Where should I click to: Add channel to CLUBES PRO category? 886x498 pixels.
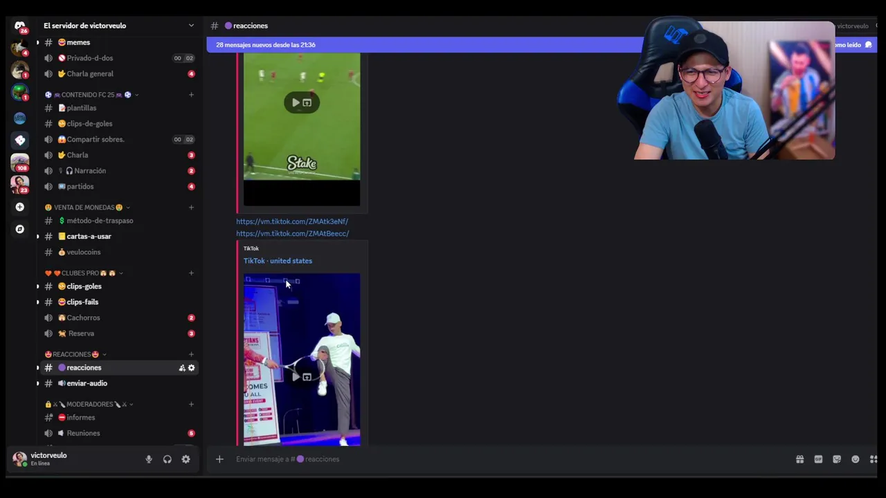191,273
